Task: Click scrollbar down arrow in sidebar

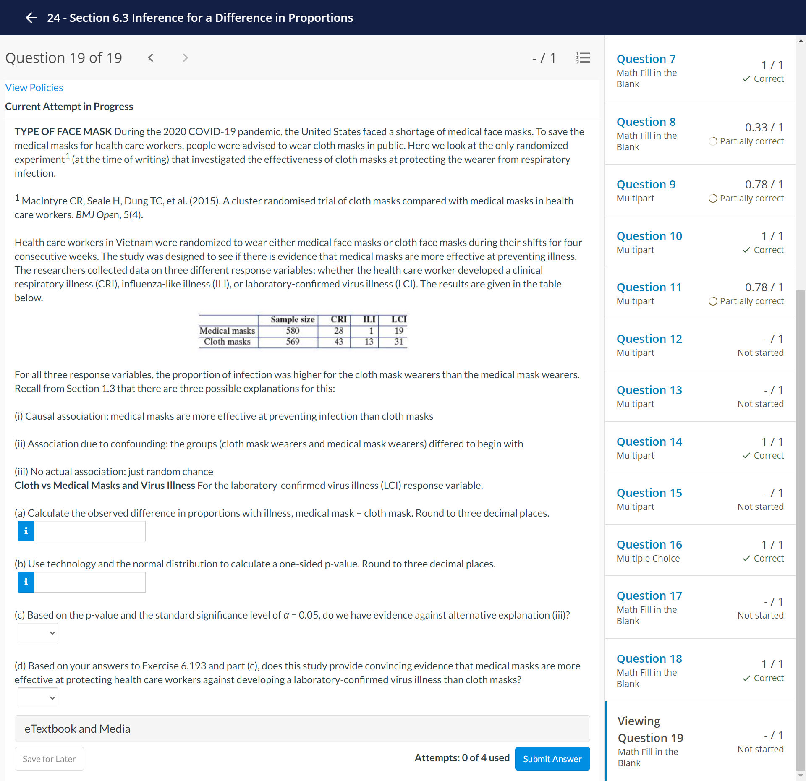Action: click(x=801, y=776)
